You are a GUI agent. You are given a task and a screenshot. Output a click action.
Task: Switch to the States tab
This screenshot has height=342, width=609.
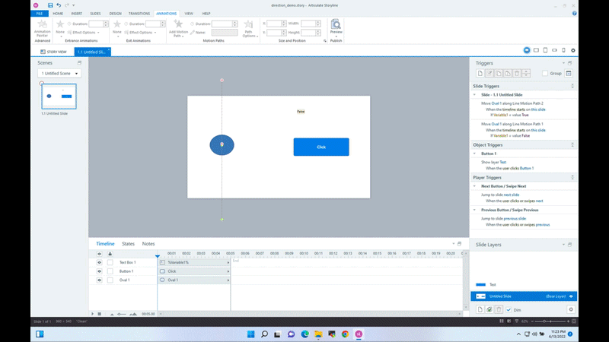(x=129, y=244)
